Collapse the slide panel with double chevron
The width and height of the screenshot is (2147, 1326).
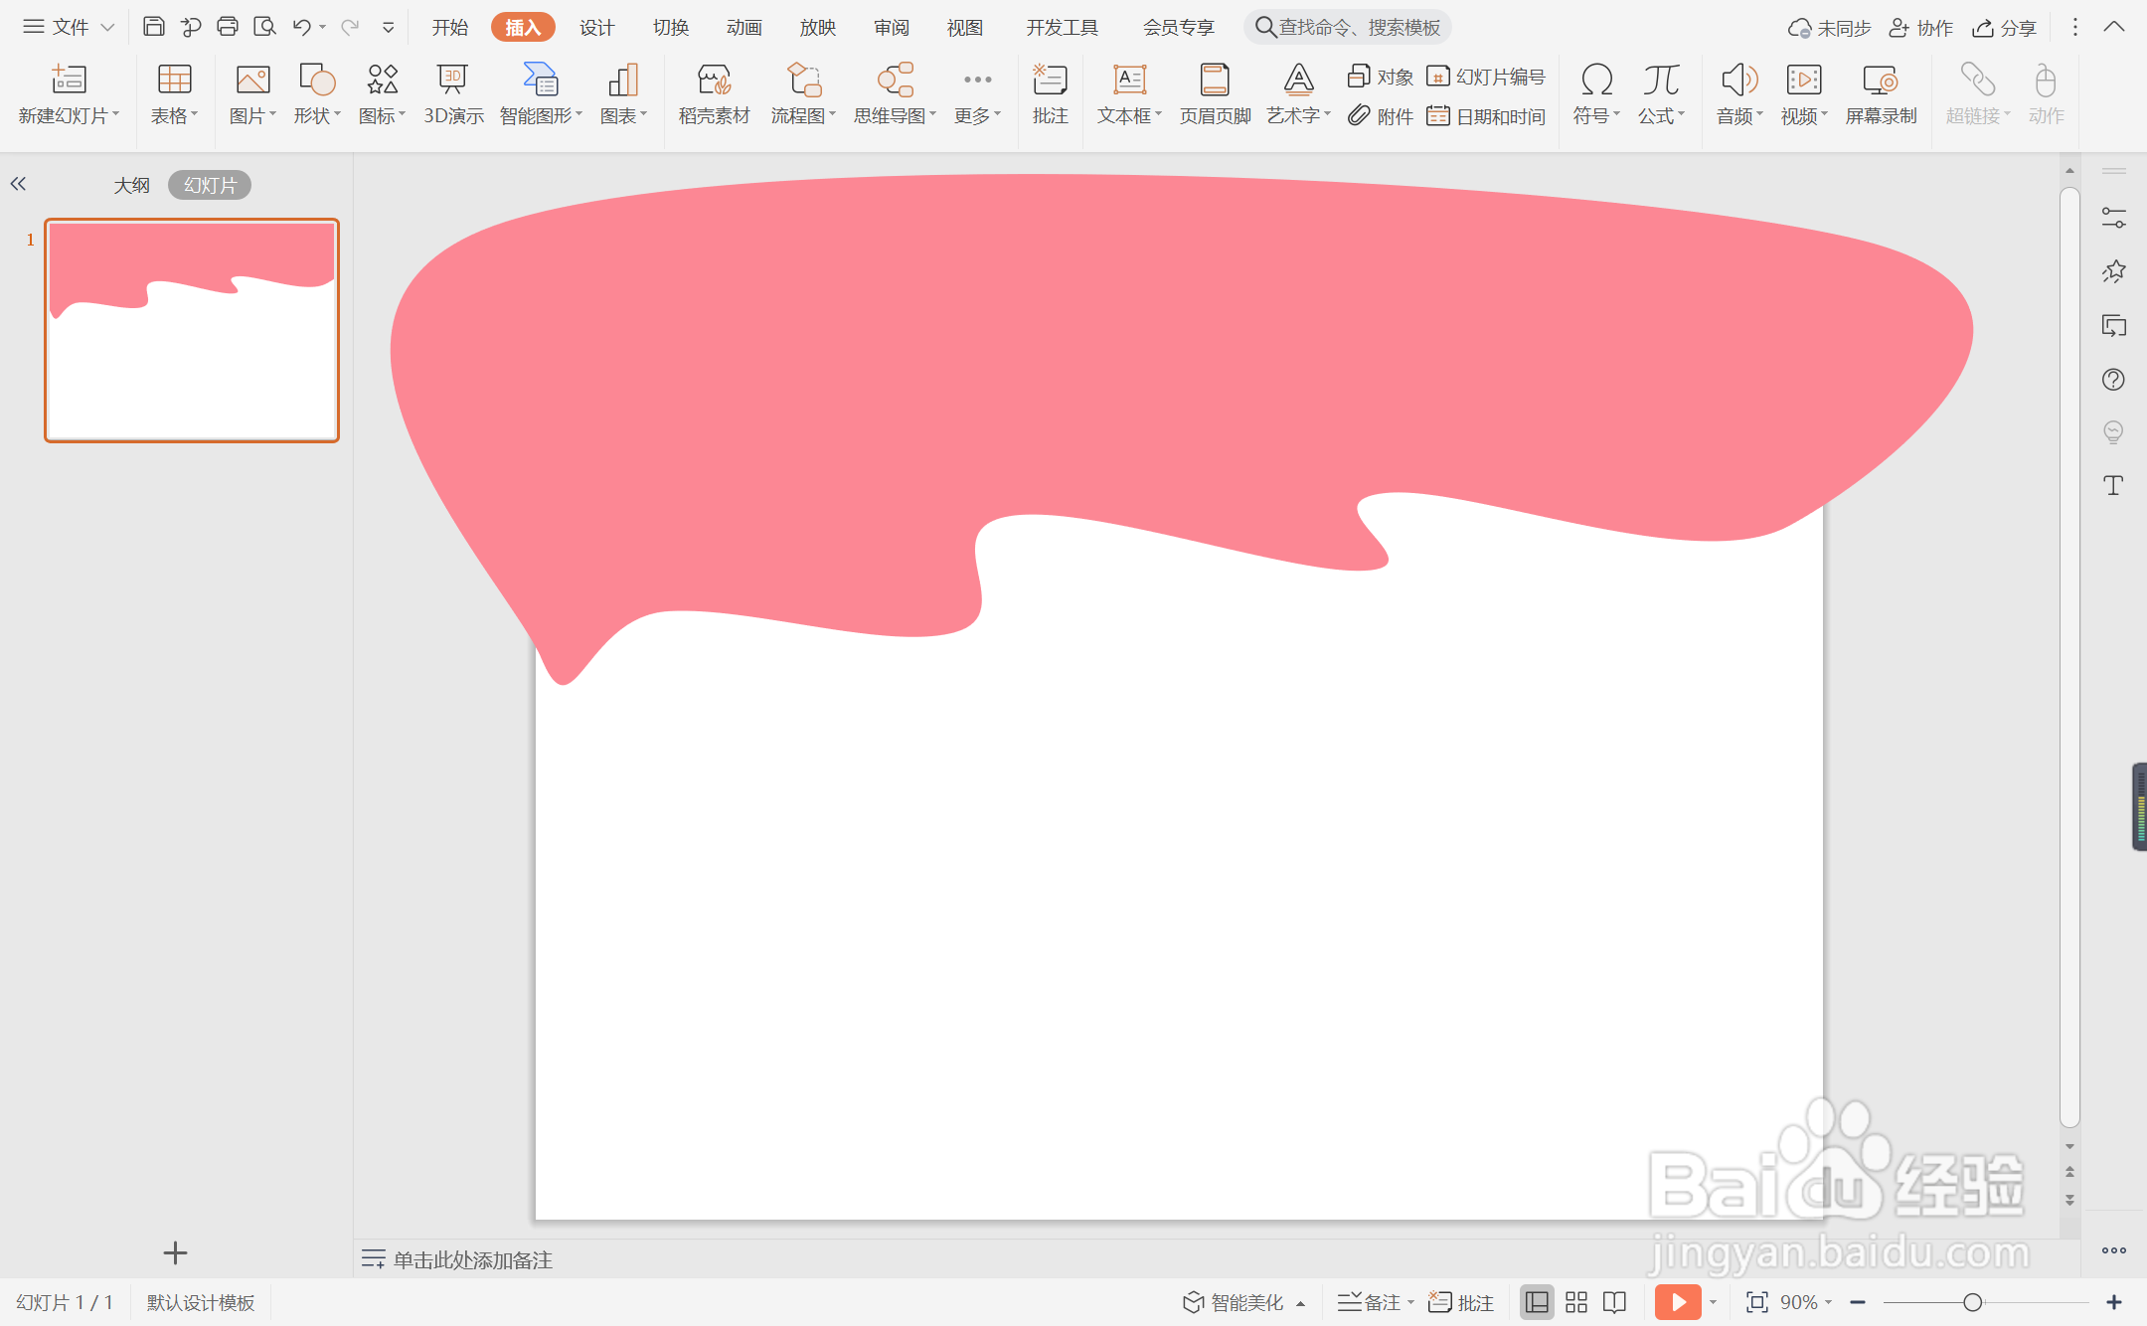[18, 184]
